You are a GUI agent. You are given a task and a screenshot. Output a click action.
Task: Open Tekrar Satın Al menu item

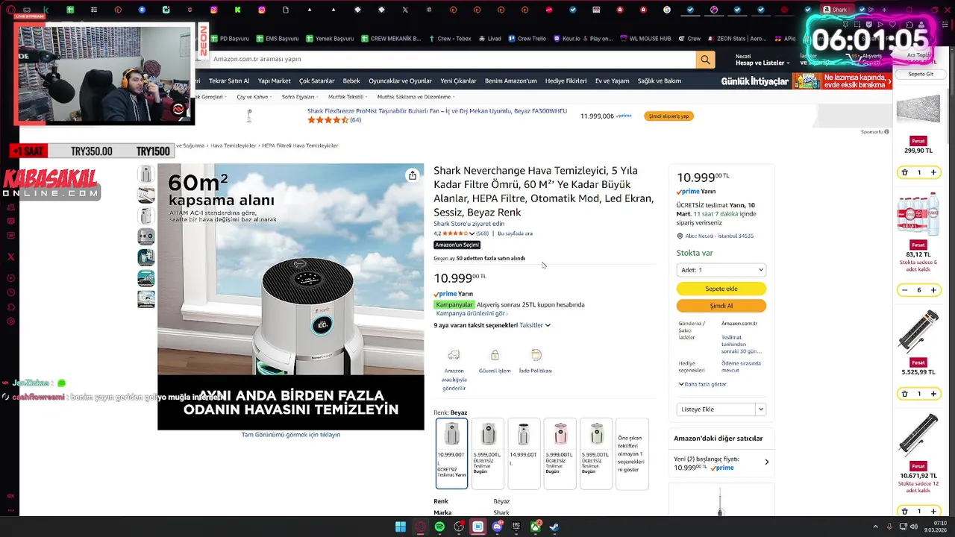point(229,81)
